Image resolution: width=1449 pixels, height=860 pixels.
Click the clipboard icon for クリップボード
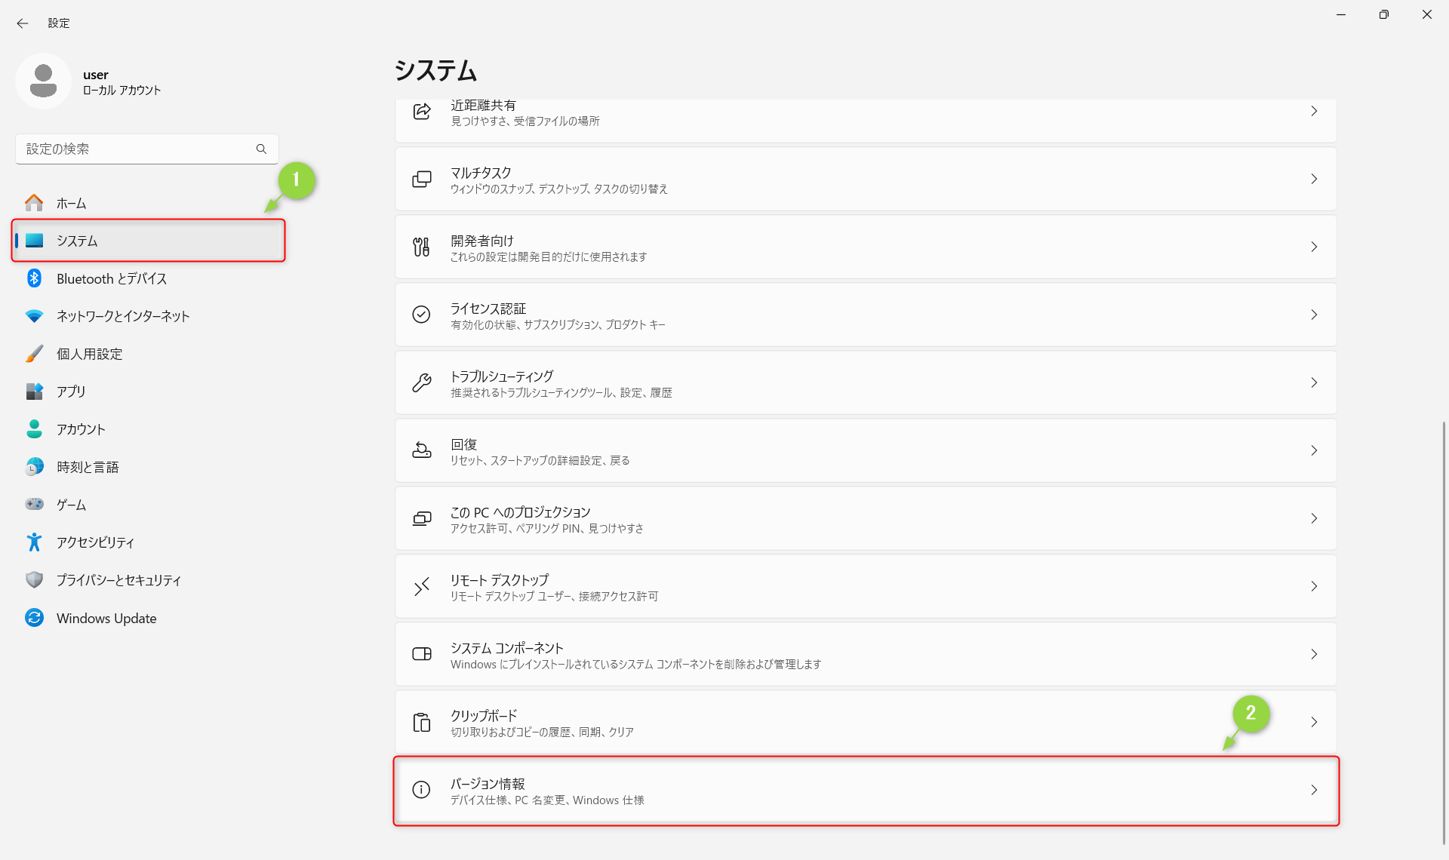[x=421, y=722]
